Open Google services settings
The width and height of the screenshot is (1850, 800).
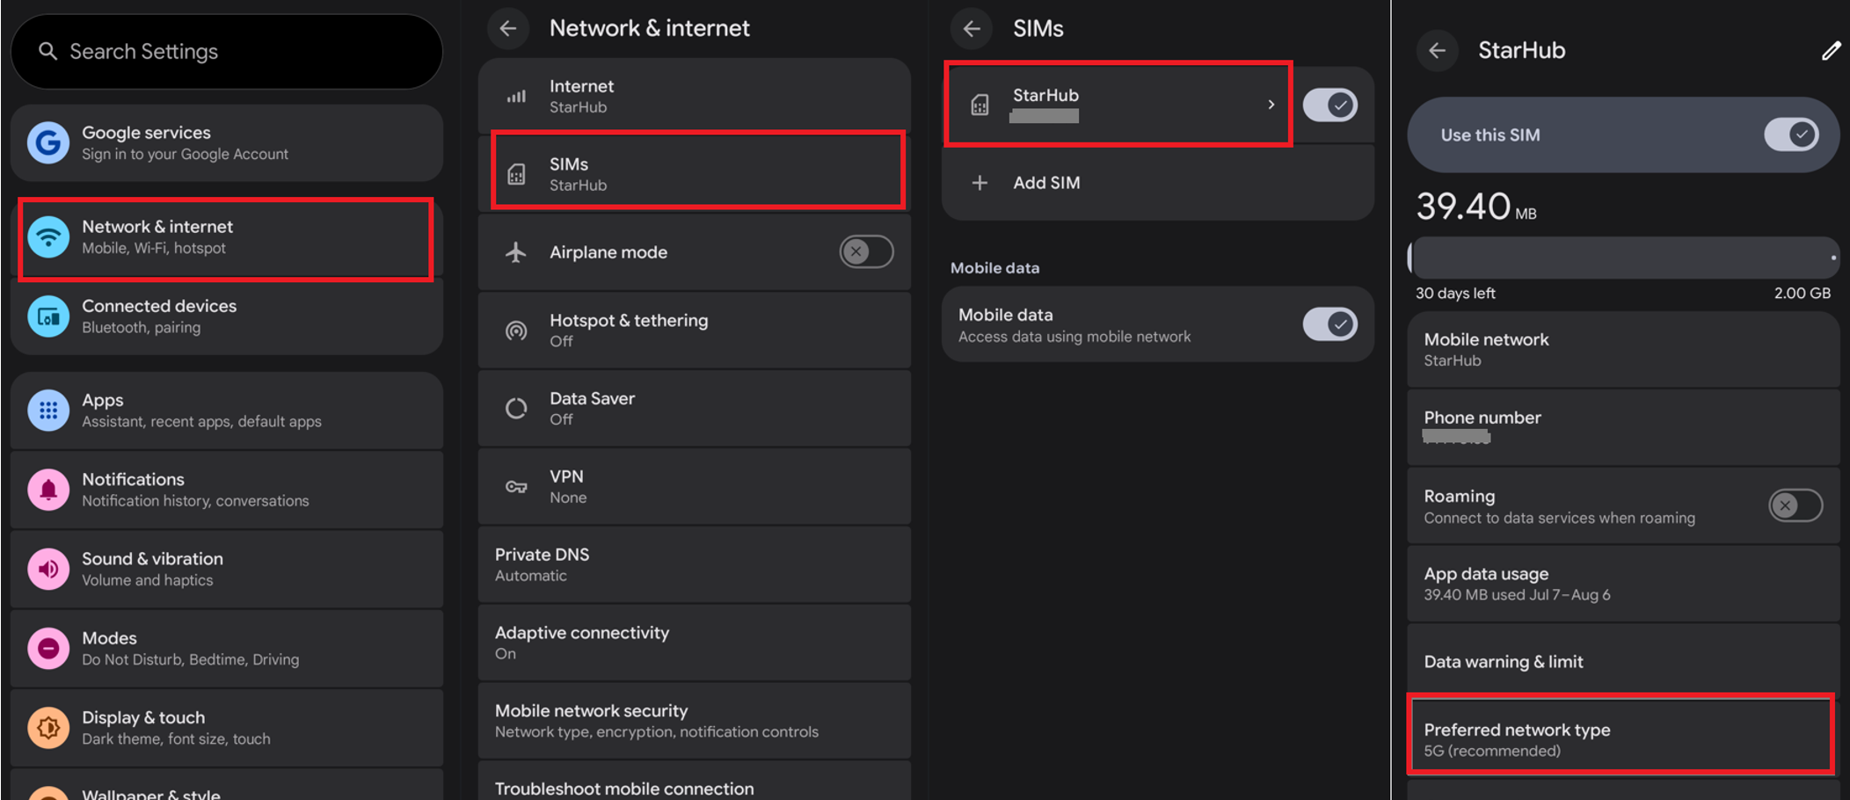[x=227, y=142]
